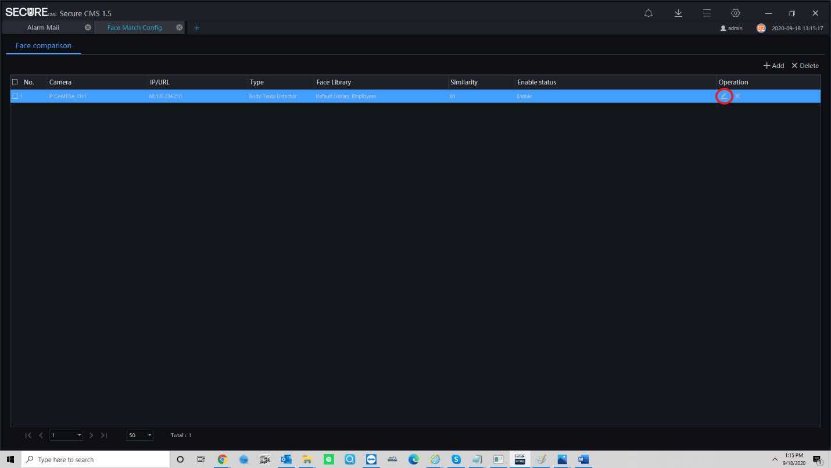Click the Delete button above the table

(x=805, y=66)
